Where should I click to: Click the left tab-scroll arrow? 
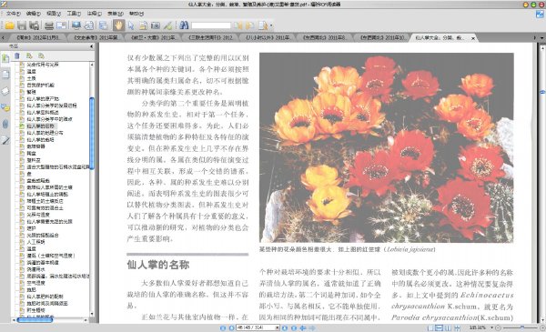click(3, 37)
